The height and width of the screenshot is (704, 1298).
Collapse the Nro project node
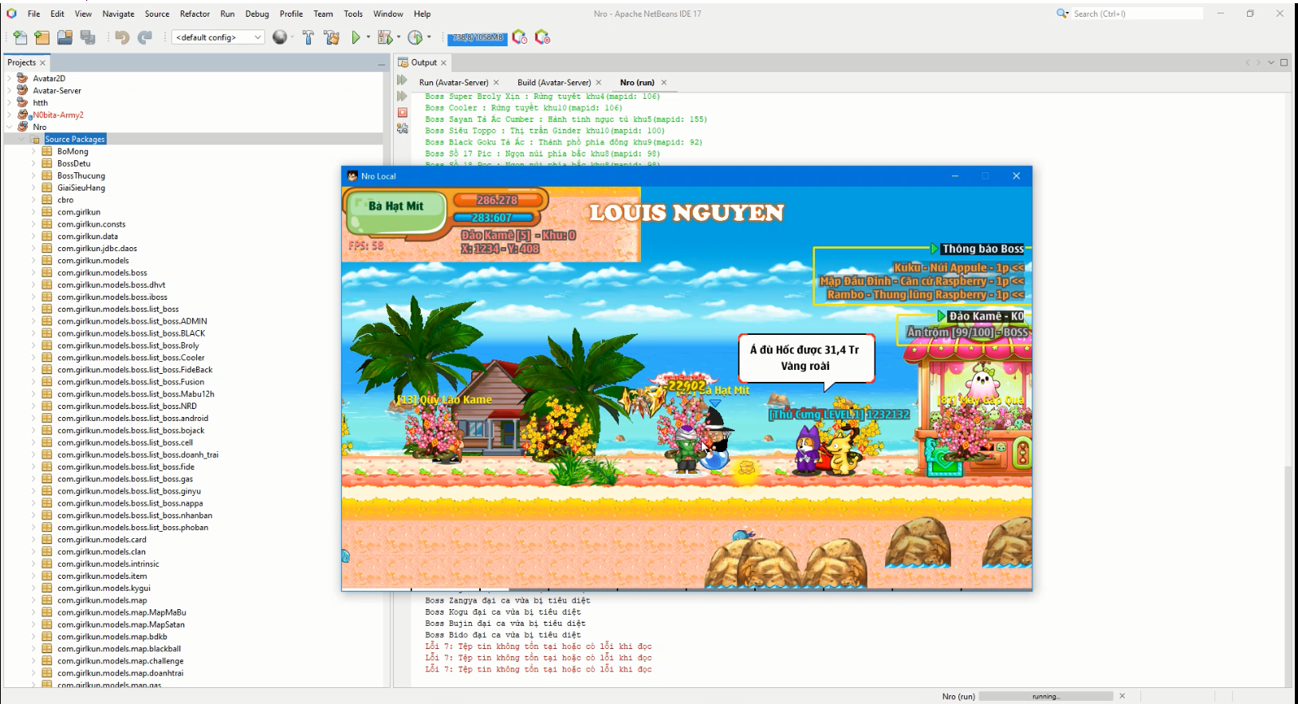[10, 127]
